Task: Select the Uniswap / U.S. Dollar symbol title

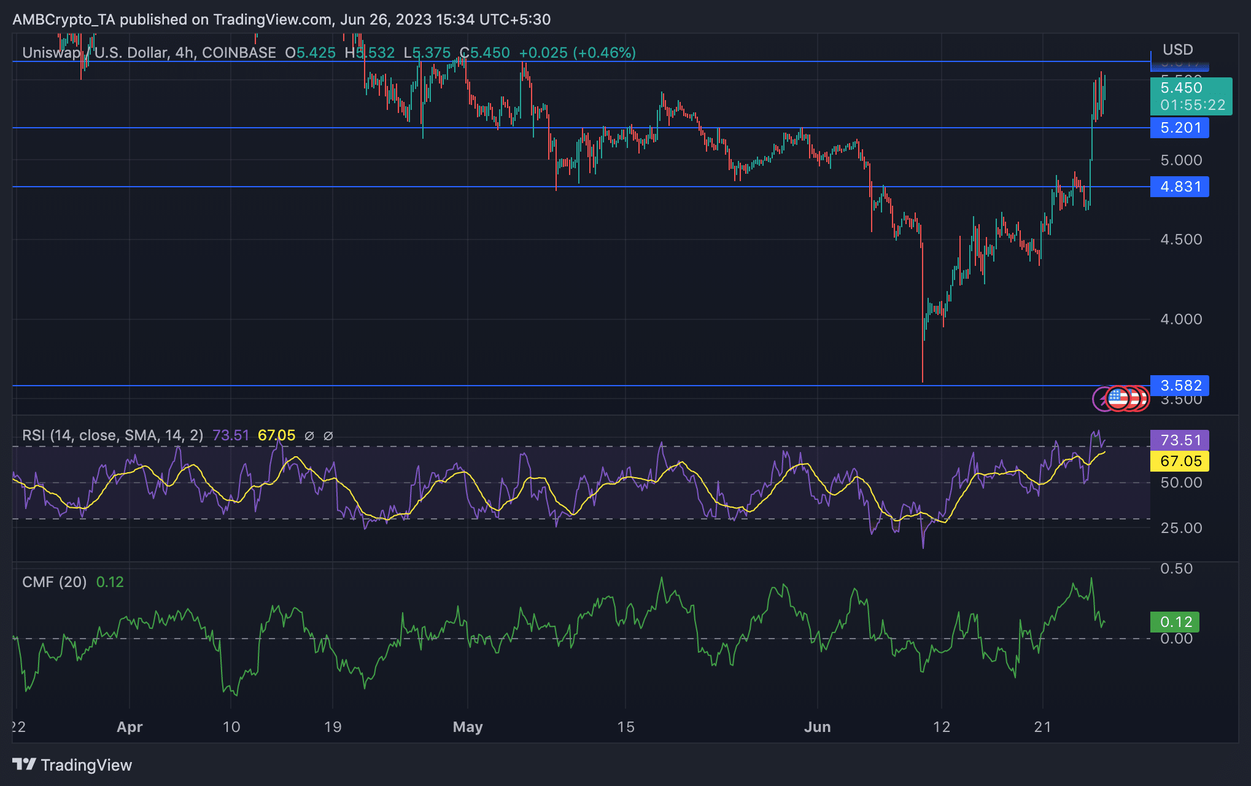Action: click(149, 53)
